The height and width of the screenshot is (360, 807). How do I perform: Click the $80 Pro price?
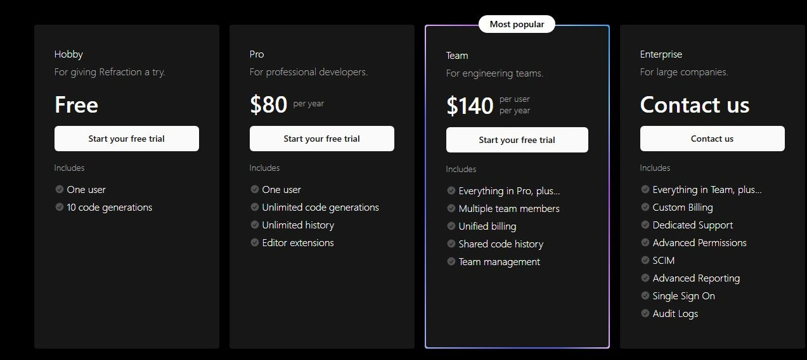pos(269,104)
